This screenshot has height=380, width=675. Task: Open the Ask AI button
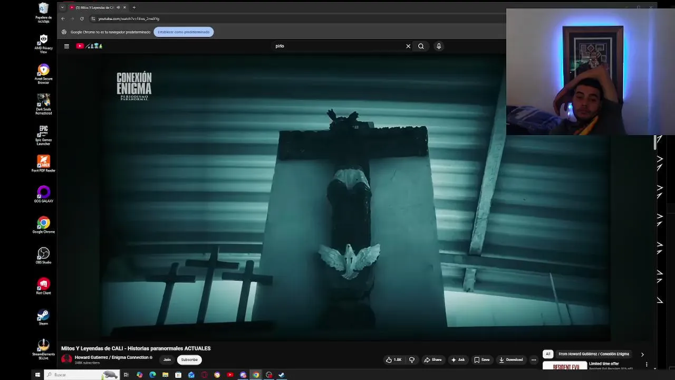[x=458, y=360]
